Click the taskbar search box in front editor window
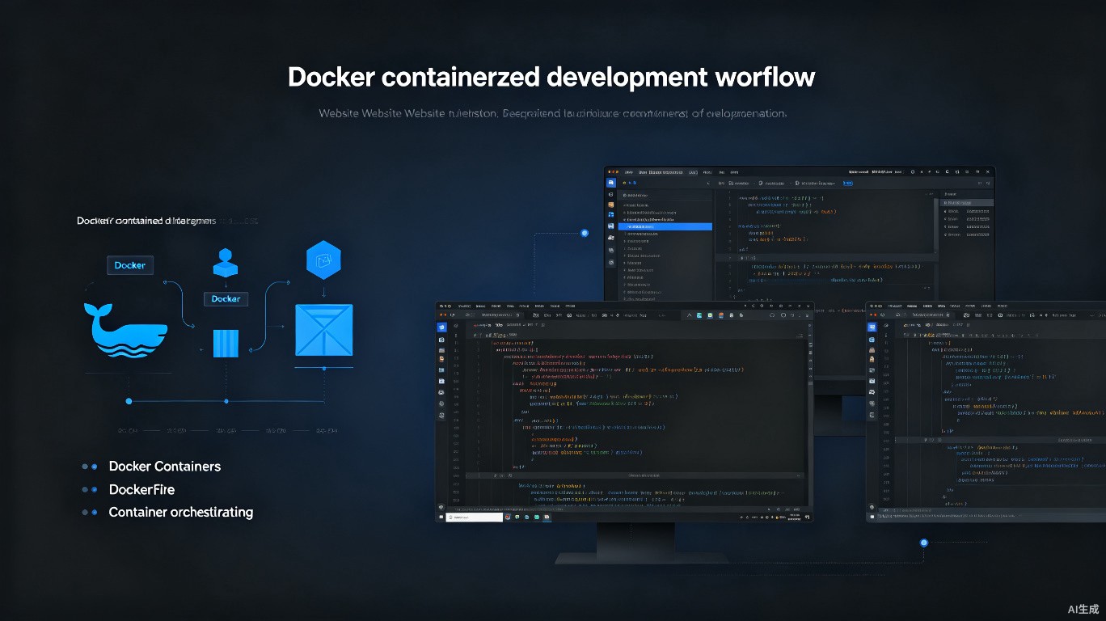The image size is (1106, 621). tap(475, 517)
